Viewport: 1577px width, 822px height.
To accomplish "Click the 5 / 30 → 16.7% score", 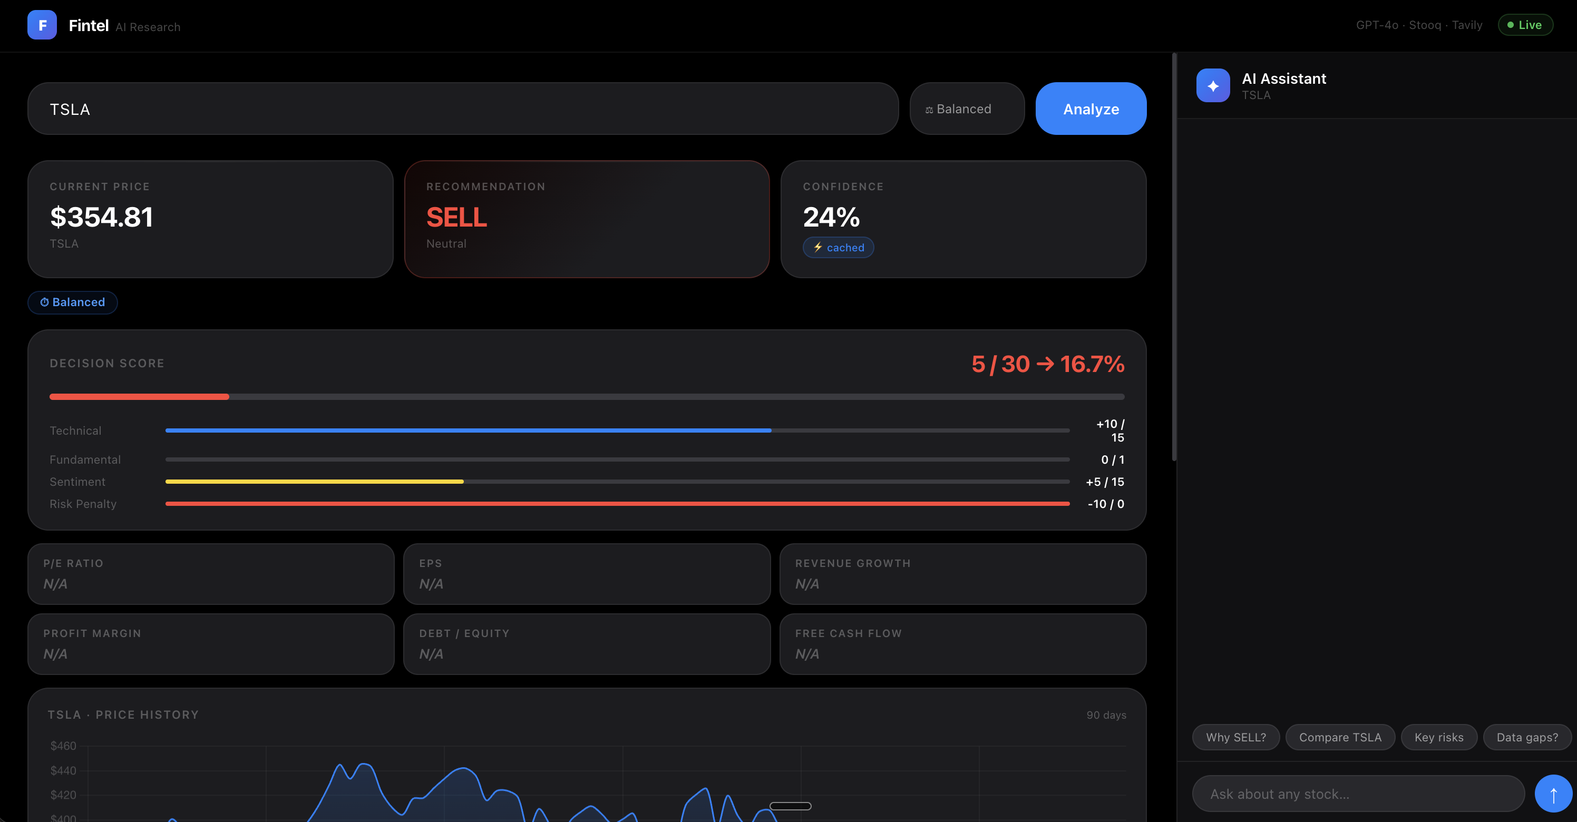I will pyautogui.click(x=1047, y=364).
